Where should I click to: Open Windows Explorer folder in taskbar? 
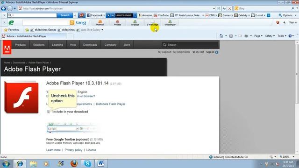(33, 164)
